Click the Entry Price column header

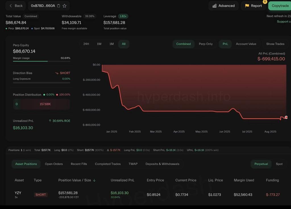[155, 180]
